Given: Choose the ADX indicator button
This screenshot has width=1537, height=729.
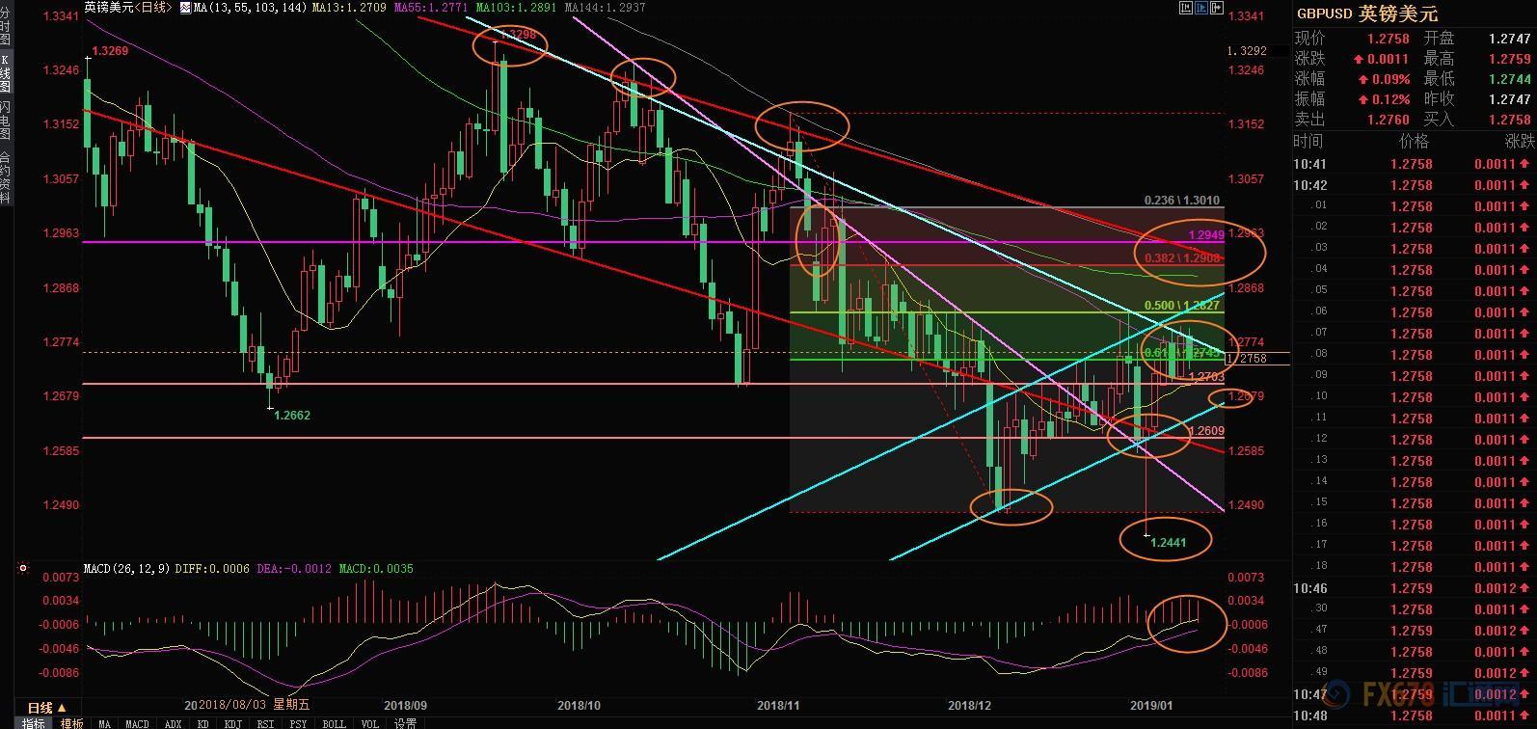Looking at the screenshot, I should click(174, 723).
